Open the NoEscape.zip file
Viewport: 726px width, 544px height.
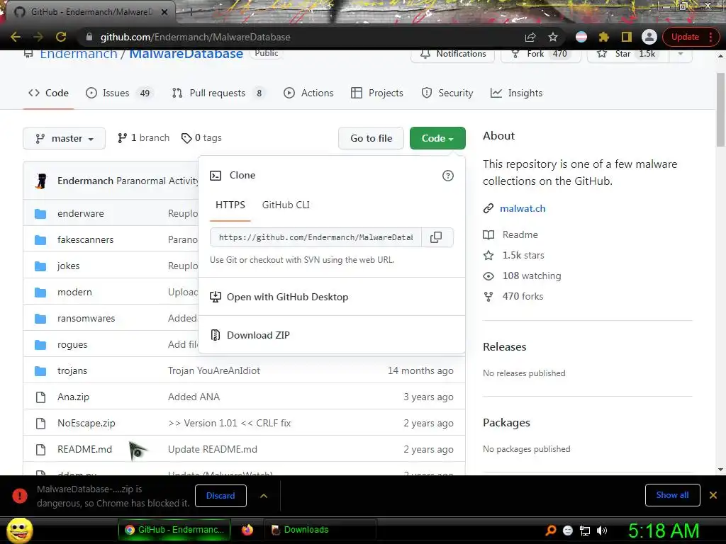pos(86,424)
